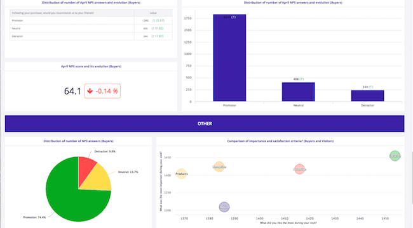The height and width of the screenshot is (228, 413).
Task: Click the 17.87 evolution value in Detractor row
Action: (158, 36)
